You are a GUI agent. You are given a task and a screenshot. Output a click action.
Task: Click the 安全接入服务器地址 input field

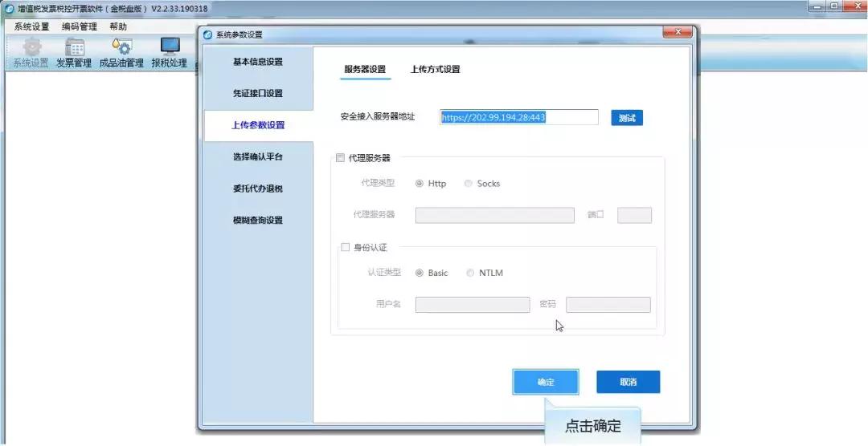[x=519, y=117]
